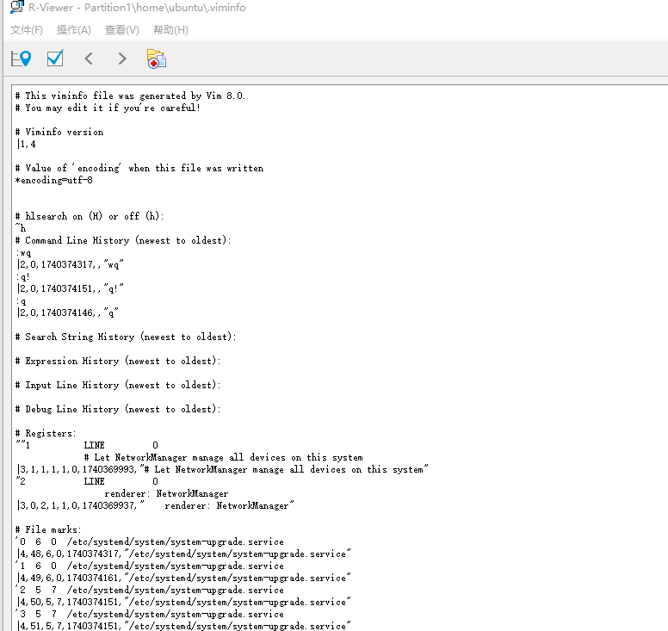Click the '# Viminfo version' line
The image size is (668, 631).
[x=59, y=132]
